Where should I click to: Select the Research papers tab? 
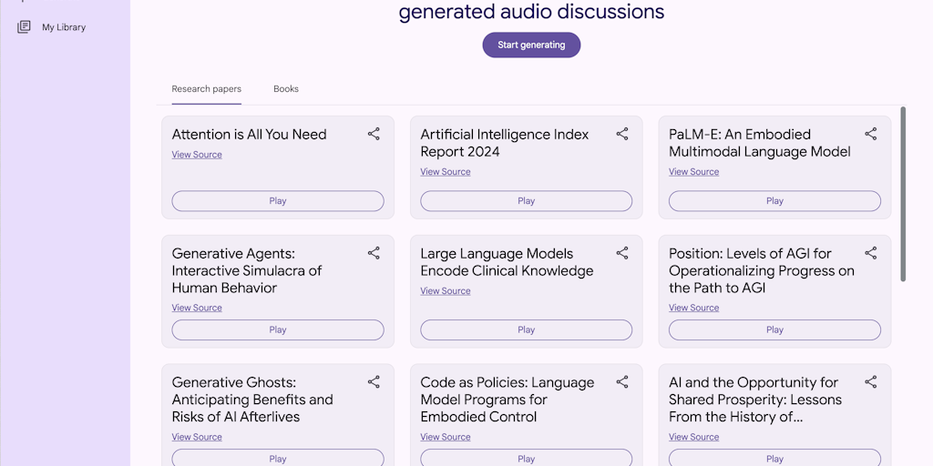click(207, 89)
